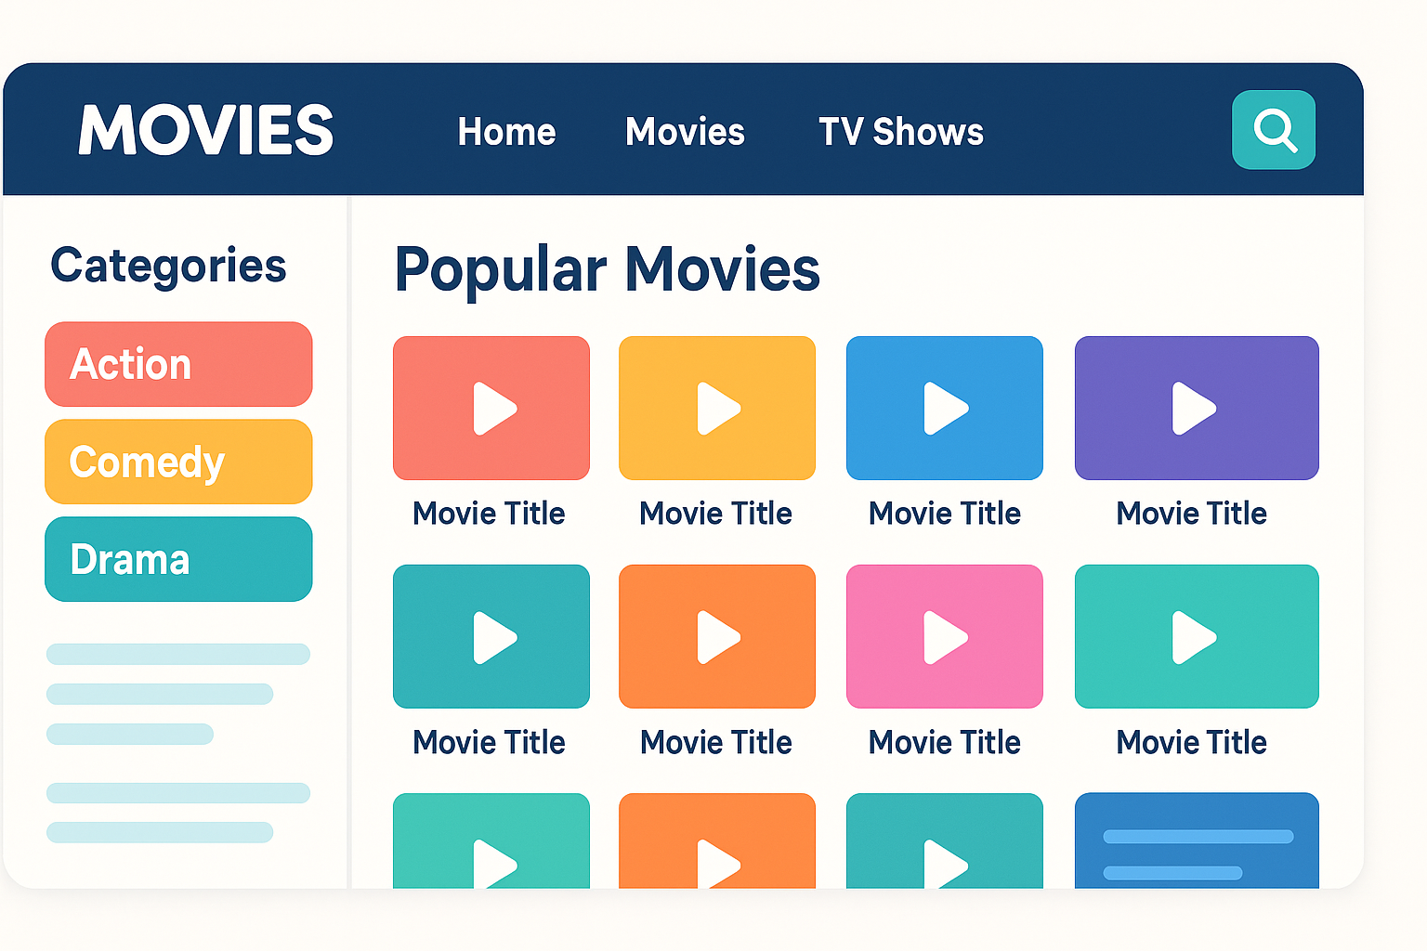Play the purple movie card
The image size is (1427, 951).
point(1197,409)
